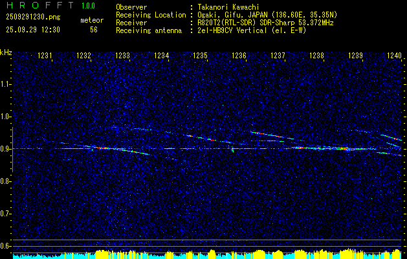Click the 1231 time marker
Viewport: 407px width, 259px height.
(x=45, y=56)
